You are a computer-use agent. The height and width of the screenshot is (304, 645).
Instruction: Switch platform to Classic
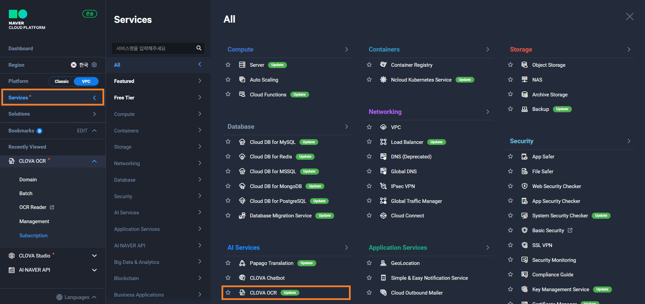coord(62,81)
